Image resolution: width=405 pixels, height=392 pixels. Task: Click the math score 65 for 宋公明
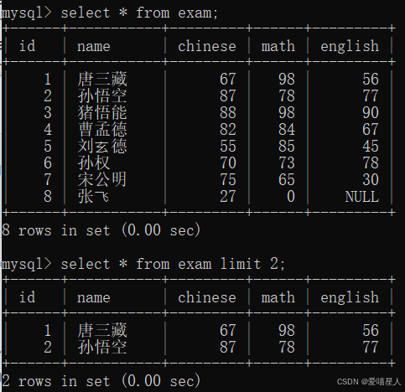coord(287,180)
